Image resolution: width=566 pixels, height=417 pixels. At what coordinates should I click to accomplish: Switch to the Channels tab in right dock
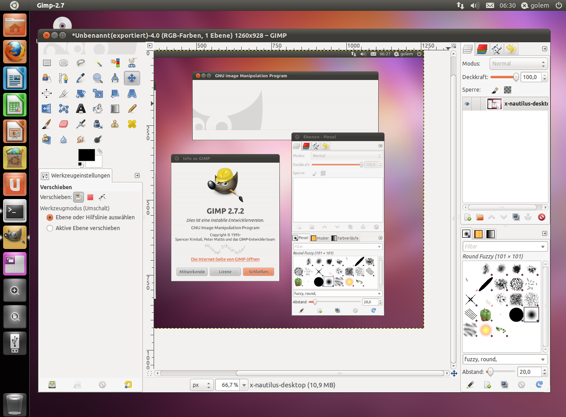click(x=482, y=49)
